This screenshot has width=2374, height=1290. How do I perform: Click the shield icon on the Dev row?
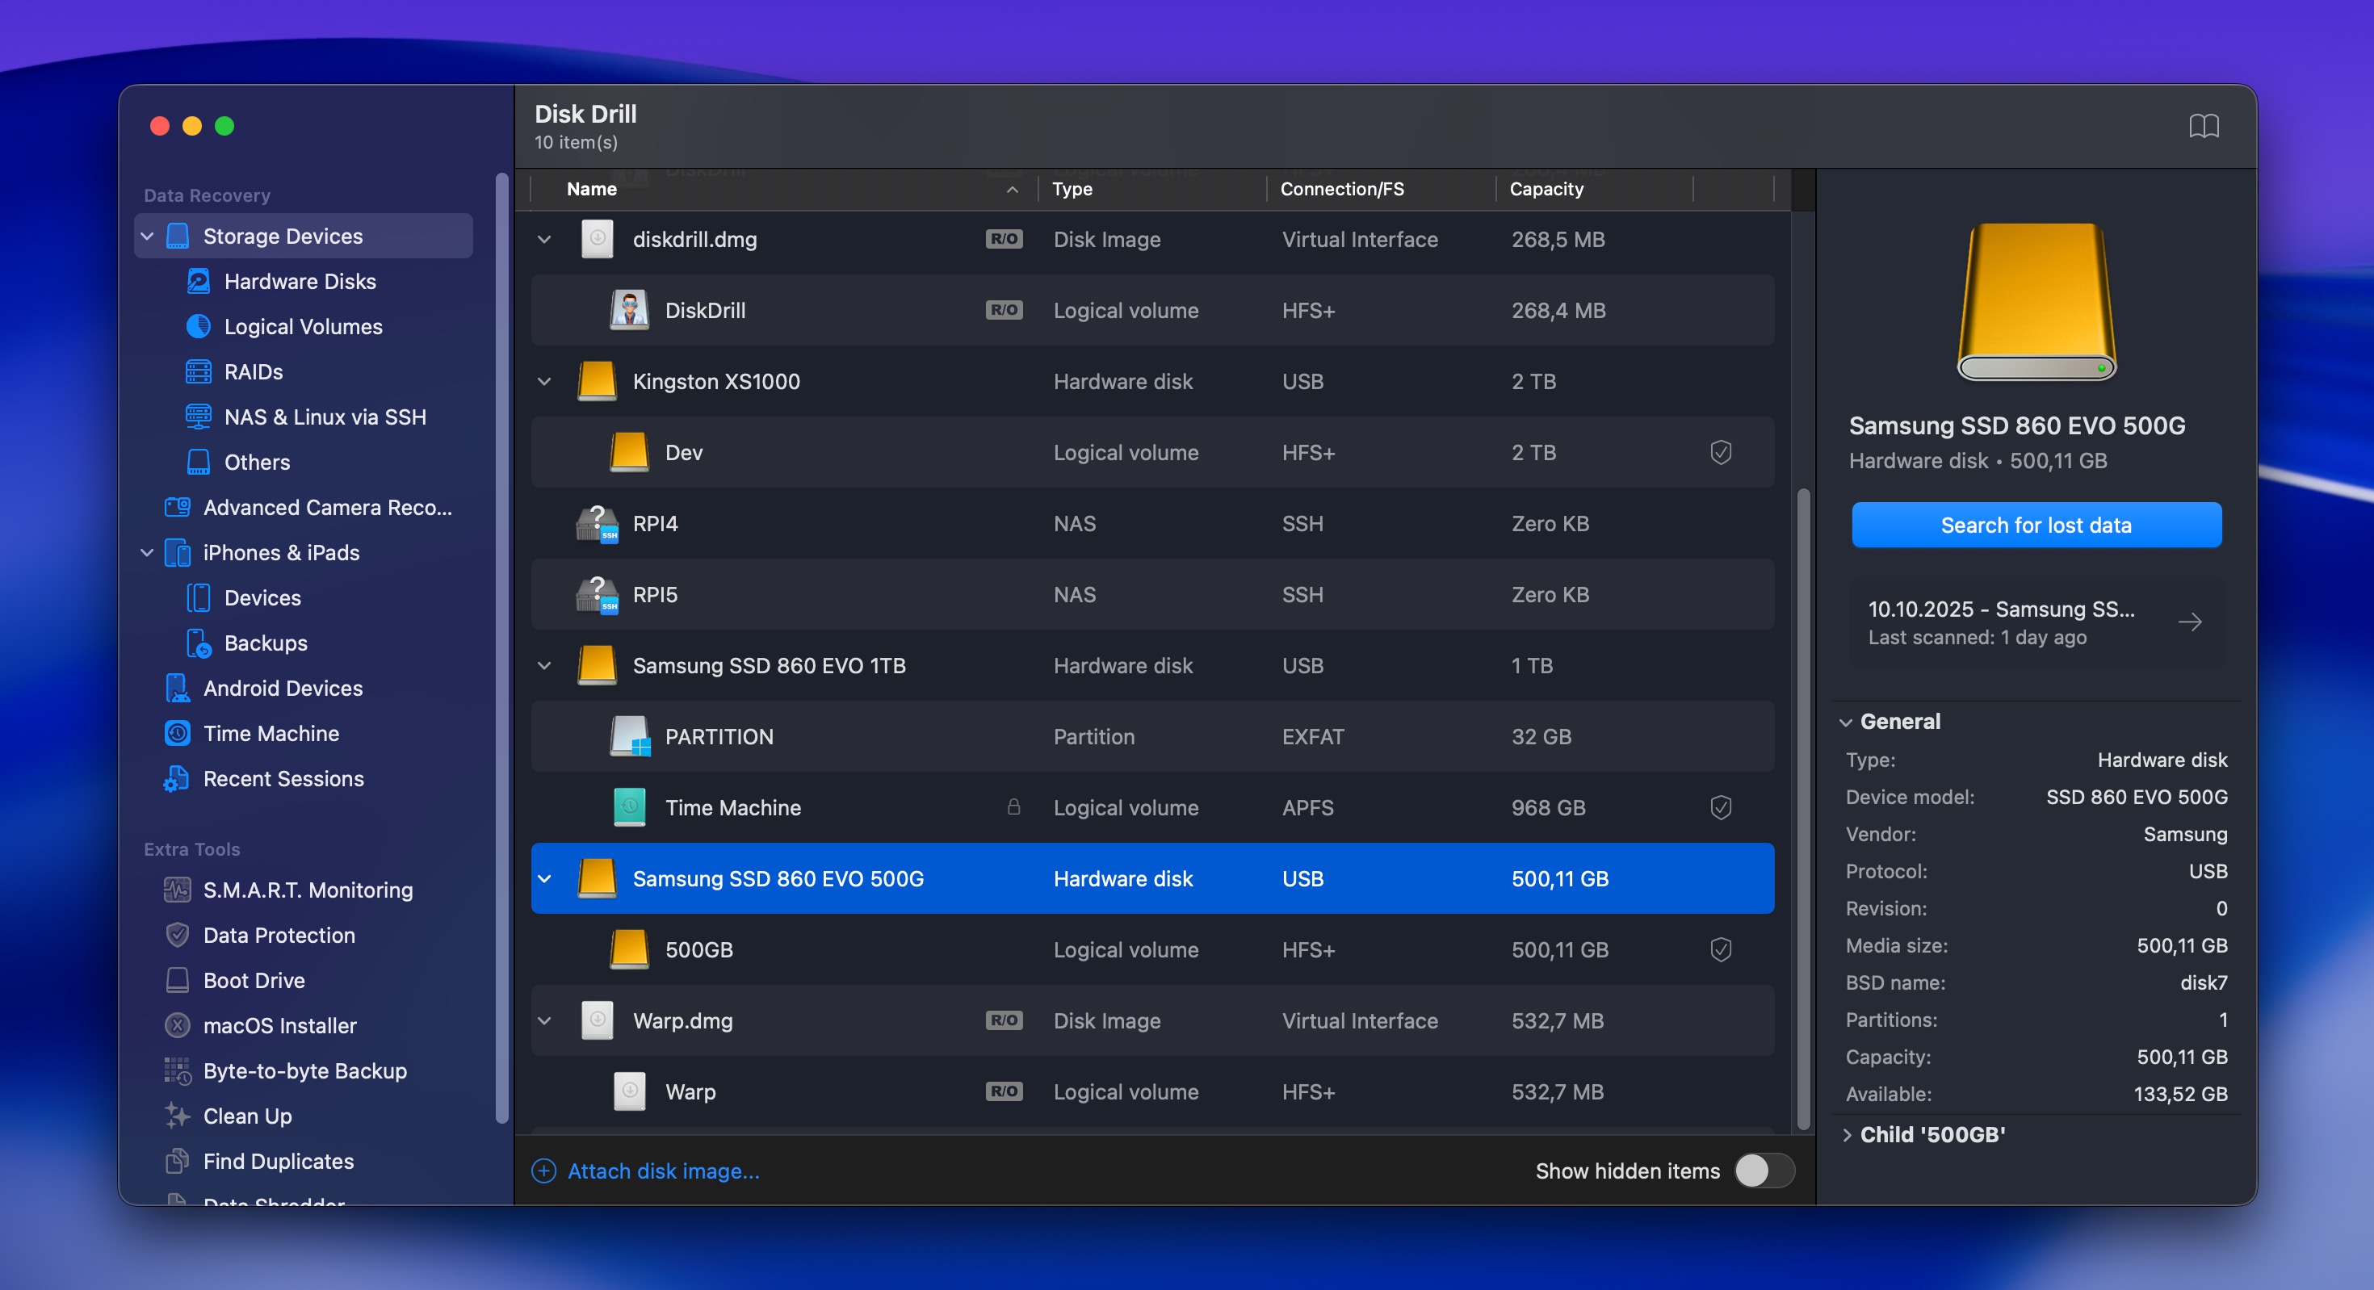pos(1720,452)
